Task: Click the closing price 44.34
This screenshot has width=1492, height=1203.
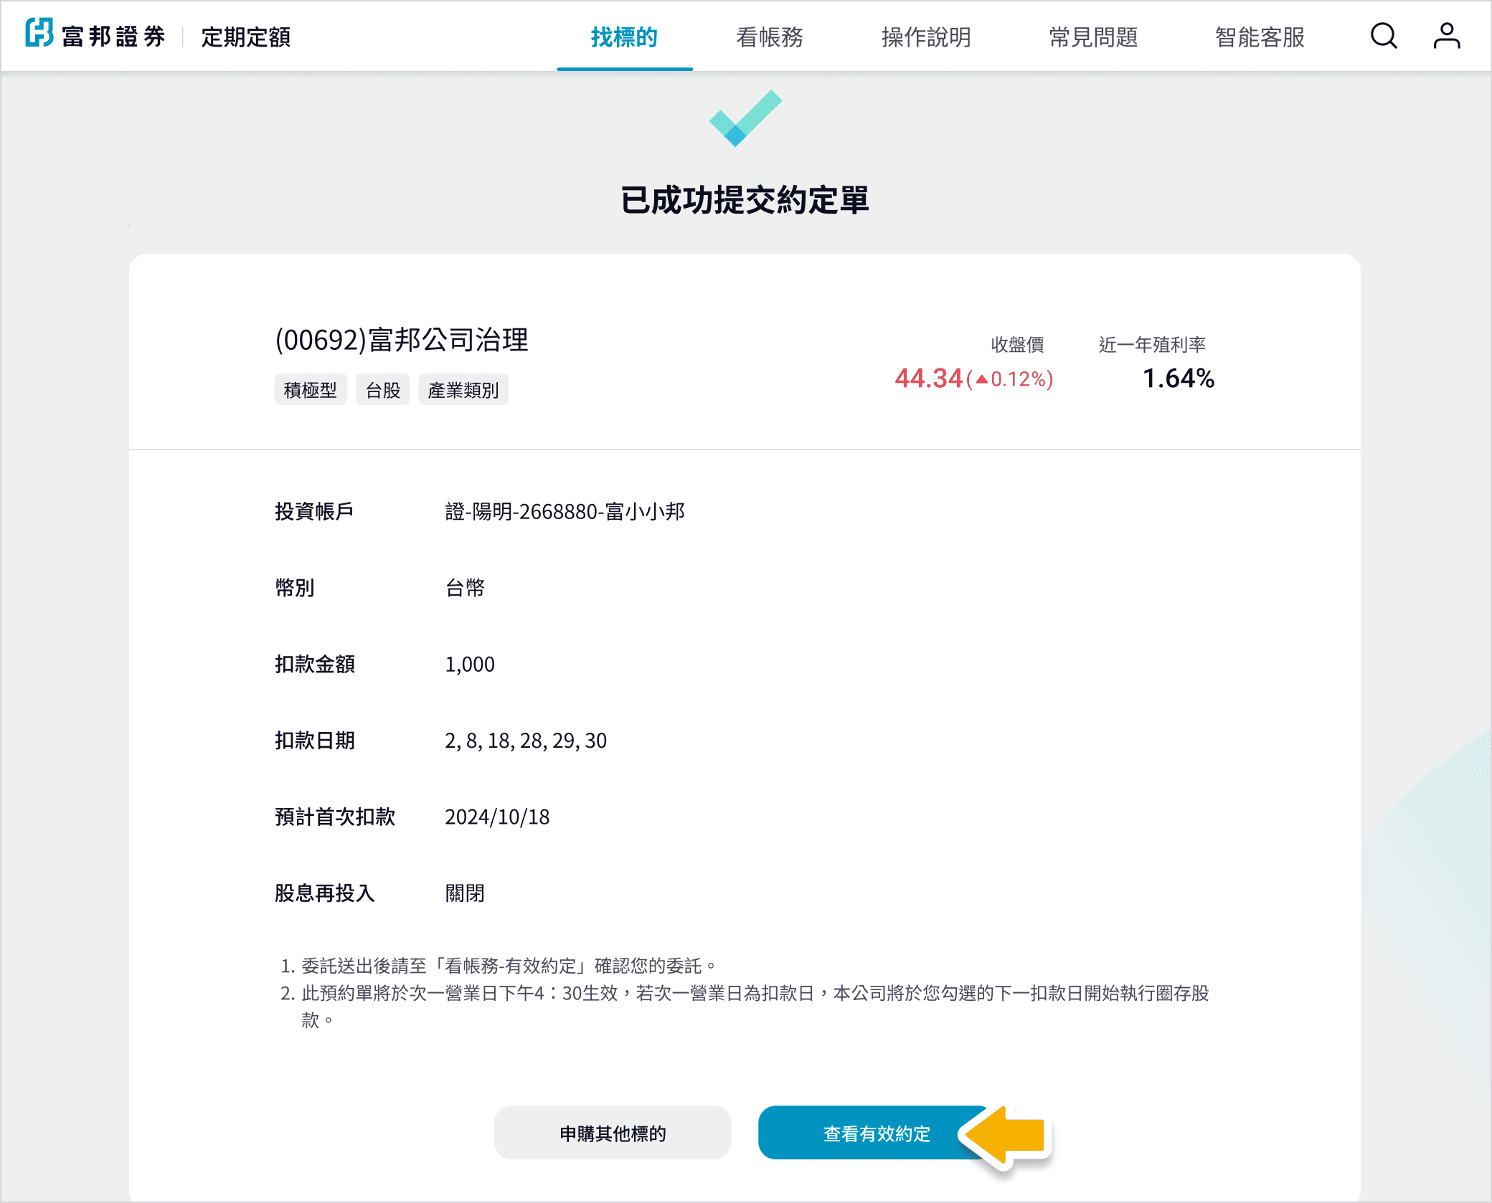Action: point(928,379)
